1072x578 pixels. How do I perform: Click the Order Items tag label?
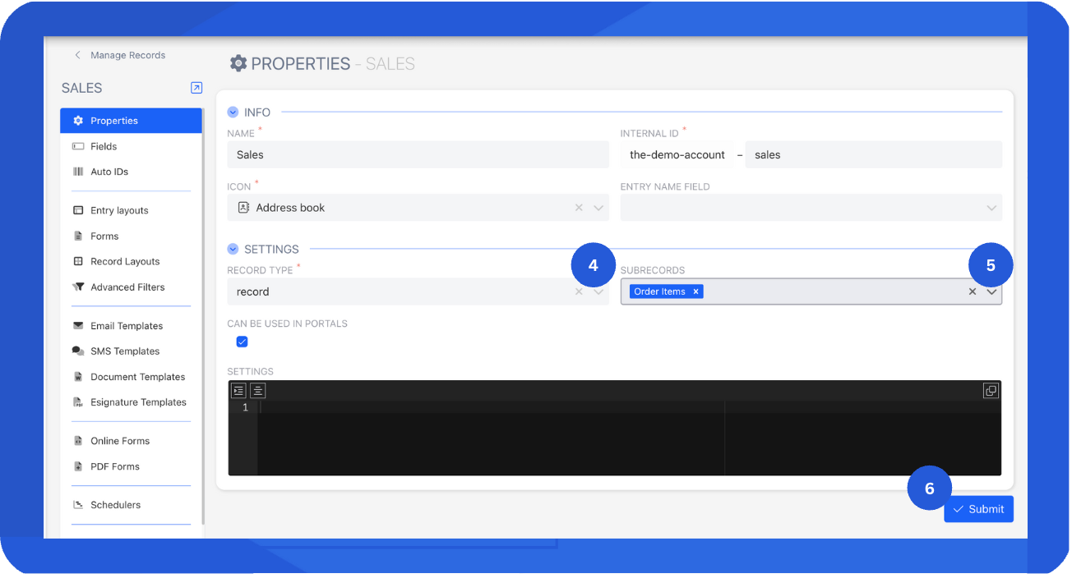point(659,291)
